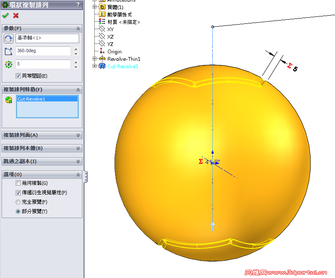Expand the Revolve-Thin1 tree node
Screen dimensions: 335x278
[x=94, y=58]
